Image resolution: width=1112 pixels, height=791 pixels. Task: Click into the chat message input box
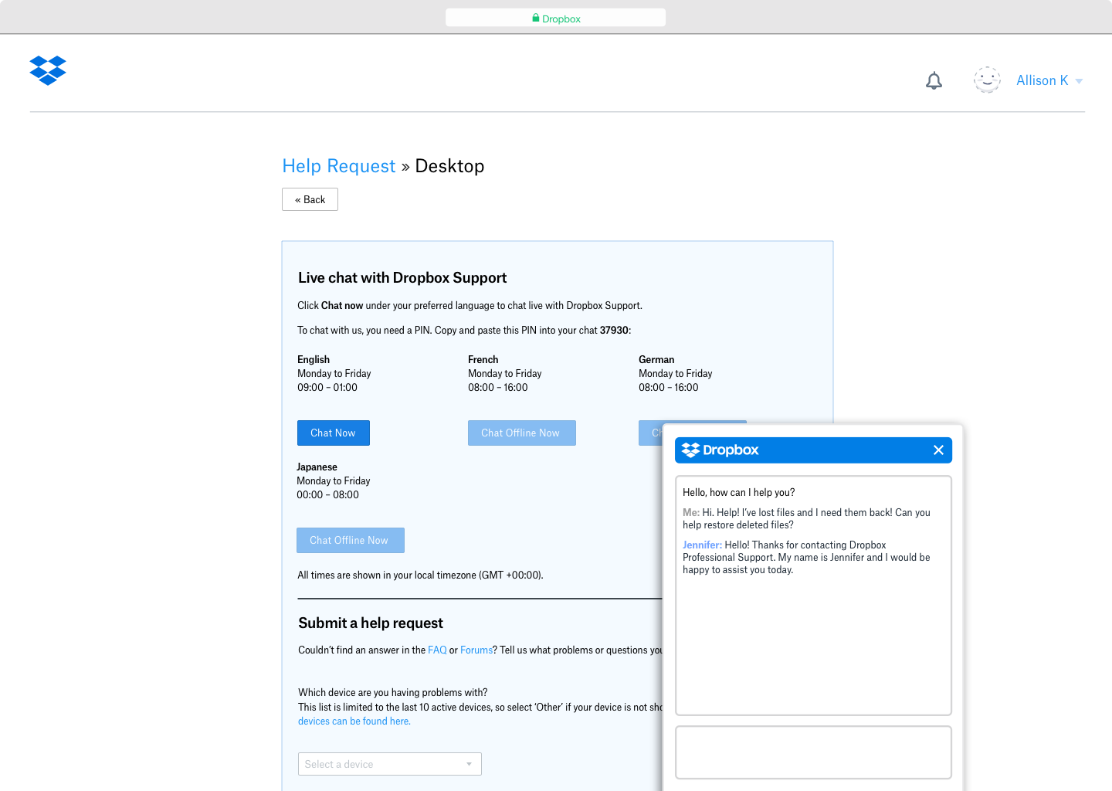coord(813,752)
